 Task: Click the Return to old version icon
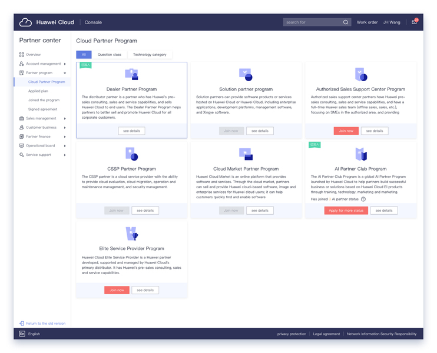pyautogui.click(x=22, y=323)
